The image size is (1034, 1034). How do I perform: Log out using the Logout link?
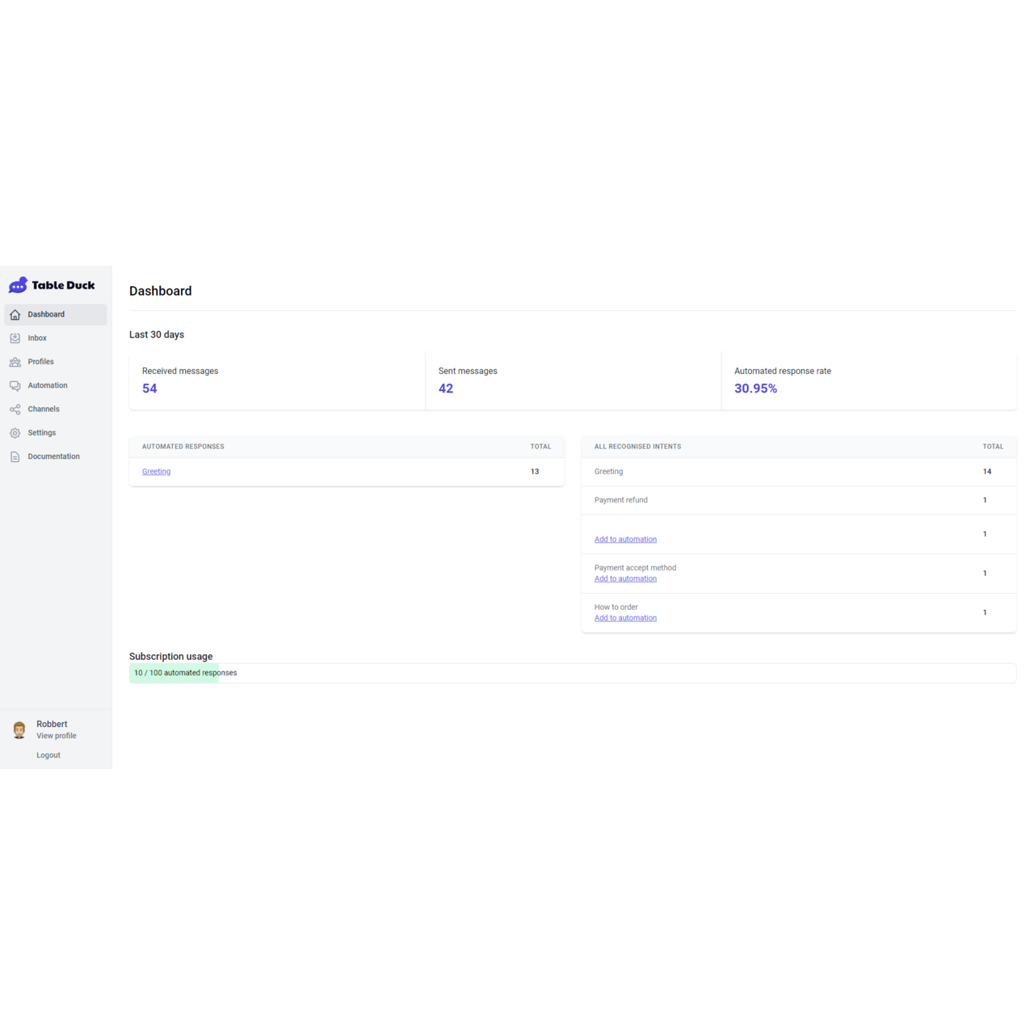click(48, 755)
